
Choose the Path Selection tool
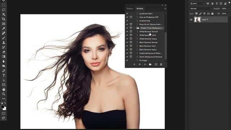click(x=4, y=80)
